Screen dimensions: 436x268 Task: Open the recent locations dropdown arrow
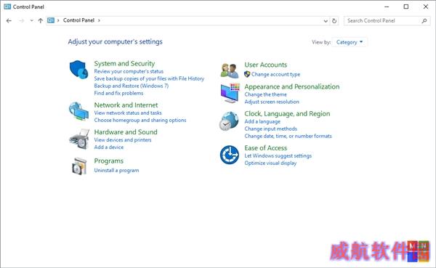[x=31, y=20]
